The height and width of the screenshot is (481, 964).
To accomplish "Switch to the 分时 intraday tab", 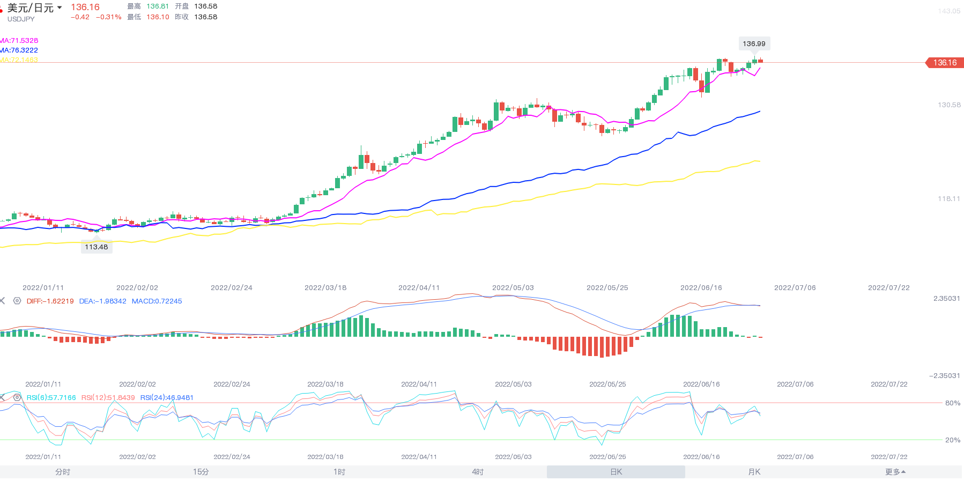I will click(63, 472).
